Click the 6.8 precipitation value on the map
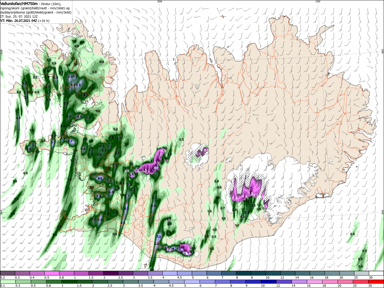This screenshot has height=288, width=384. pyautogui.click(x=111, y=192)
